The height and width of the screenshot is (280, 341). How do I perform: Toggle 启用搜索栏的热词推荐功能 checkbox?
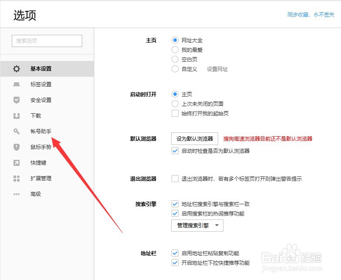(x=175, y=213)
